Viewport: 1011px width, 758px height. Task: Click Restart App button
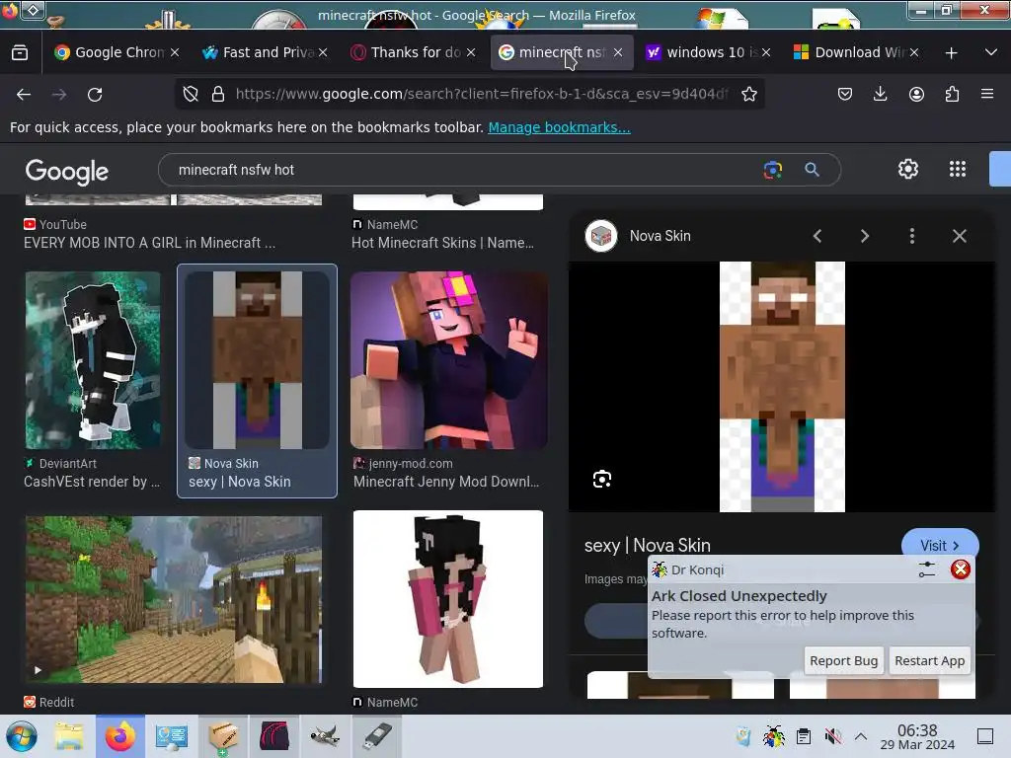[929, 660]
